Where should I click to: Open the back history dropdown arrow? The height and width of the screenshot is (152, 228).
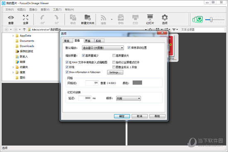(11, 29)
